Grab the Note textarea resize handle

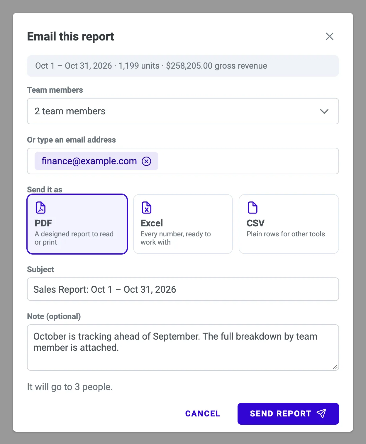tap(335, 367)
